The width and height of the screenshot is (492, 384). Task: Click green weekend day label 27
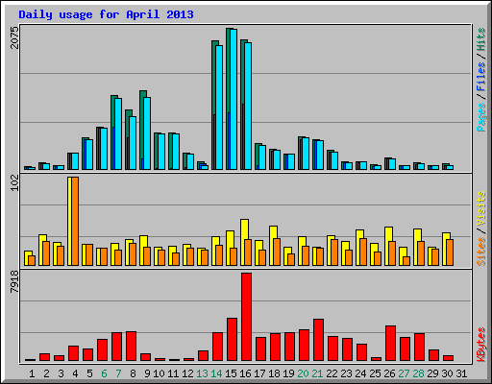coord(404,373)
